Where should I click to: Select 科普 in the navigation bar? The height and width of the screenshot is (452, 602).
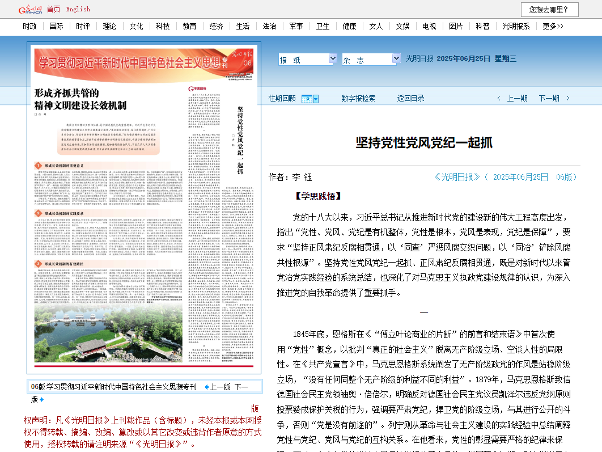pyautogui.click(x=482, y=26)
